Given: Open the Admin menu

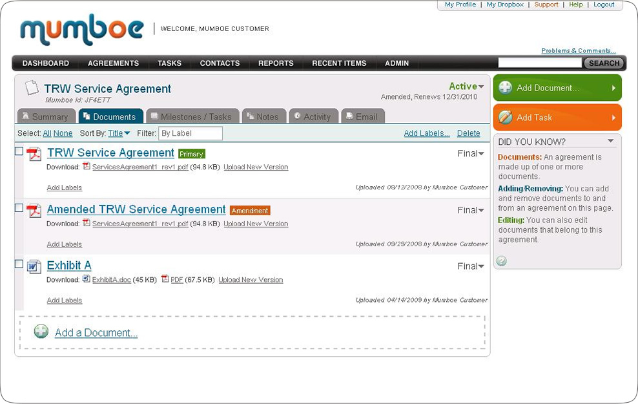Looking at the screenshot, I should click(x=396, y=63).
